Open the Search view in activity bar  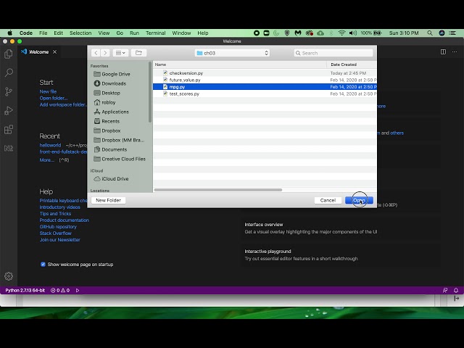9,72
